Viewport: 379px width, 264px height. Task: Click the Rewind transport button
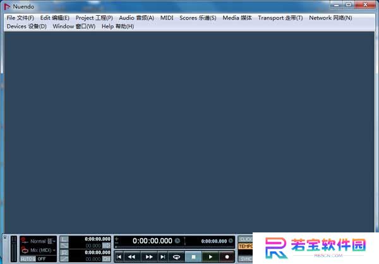pos(132,257)
